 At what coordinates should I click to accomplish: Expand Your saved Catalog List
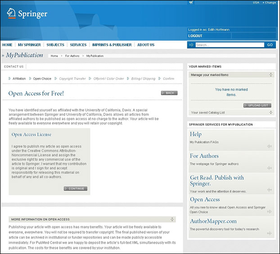271,112
